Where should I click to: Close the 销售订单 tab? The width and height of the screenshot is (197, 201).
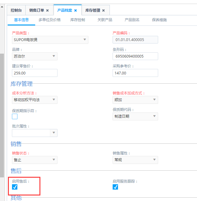tap(47, 10)
